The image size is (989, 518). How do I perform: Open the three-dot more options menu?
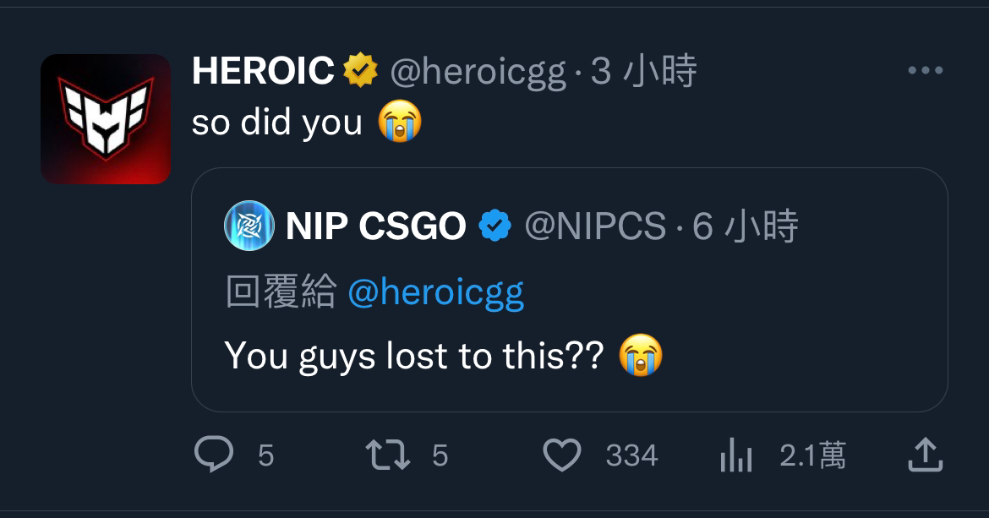[926, 70]
